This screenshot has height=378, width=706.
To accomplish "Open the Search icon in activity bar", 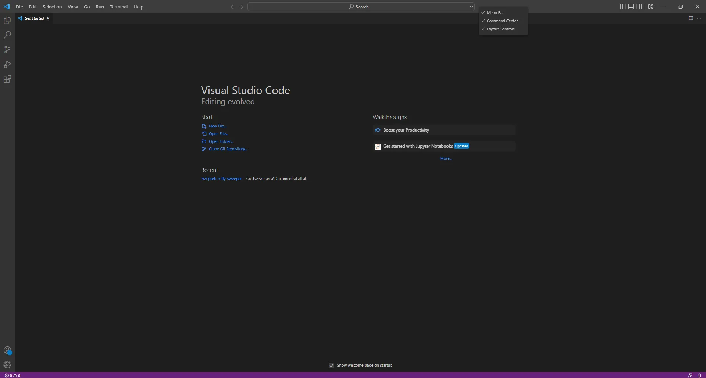I will (x=7, y=35).
